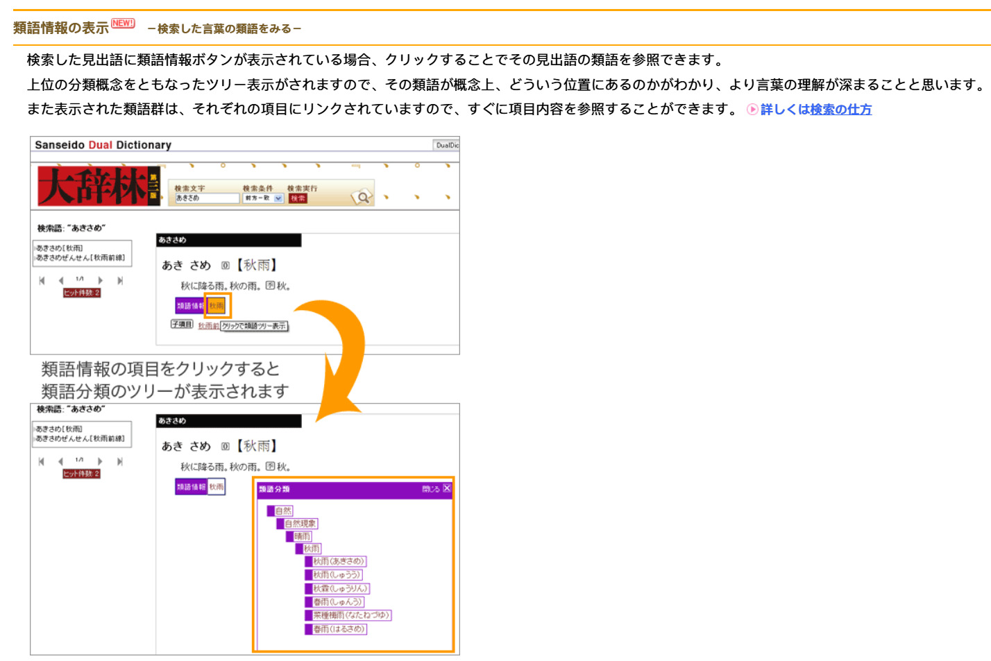Choose 春雨(はるさめ) in synonym tree
Image resolution: width=991 pixels, height=661 pixels.
[338, 629]
